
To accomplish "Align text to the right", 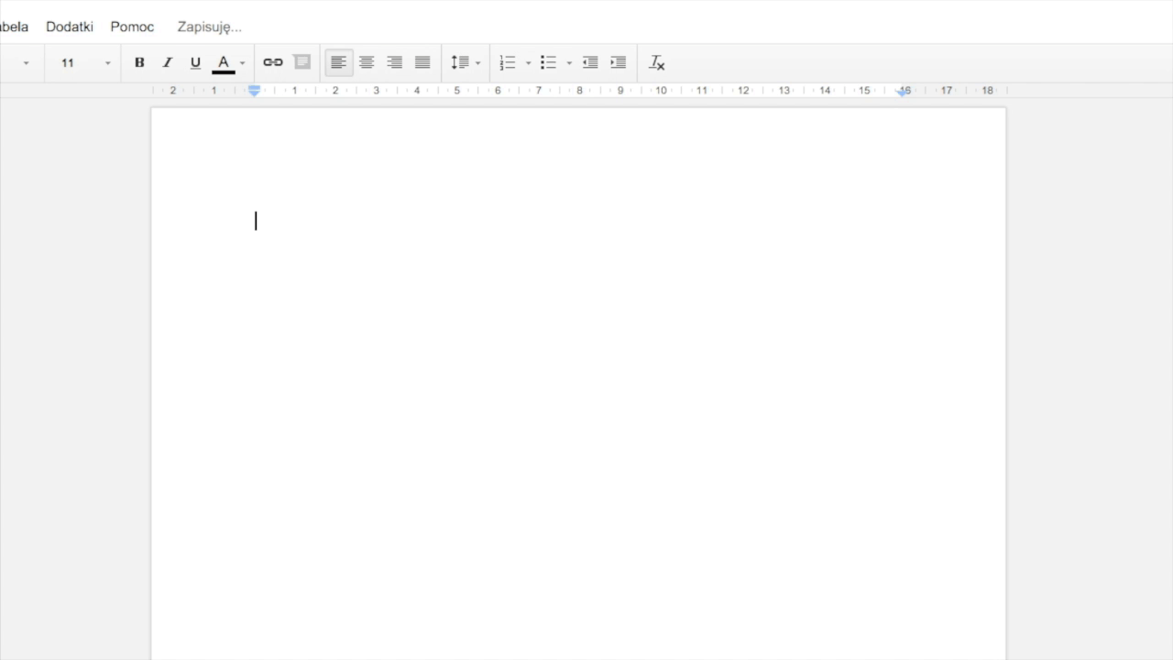I will point(395,62).
